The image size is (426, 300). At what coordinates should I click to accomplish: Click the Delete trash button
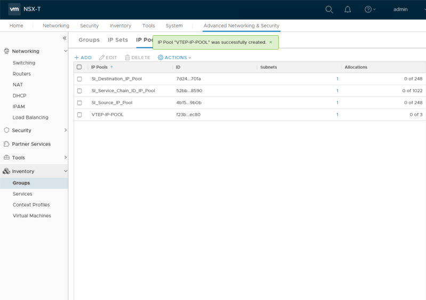pyautogui.click(x=138, y=58)
